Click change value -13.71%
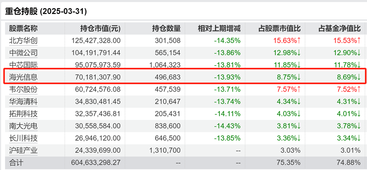Viewport: 367px width, 170px height. tap(227, 89)
